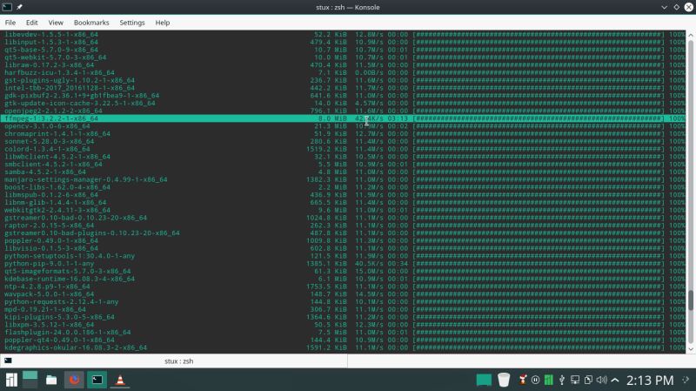
Task: Close the Konsole window
Action: pos(689,7)
